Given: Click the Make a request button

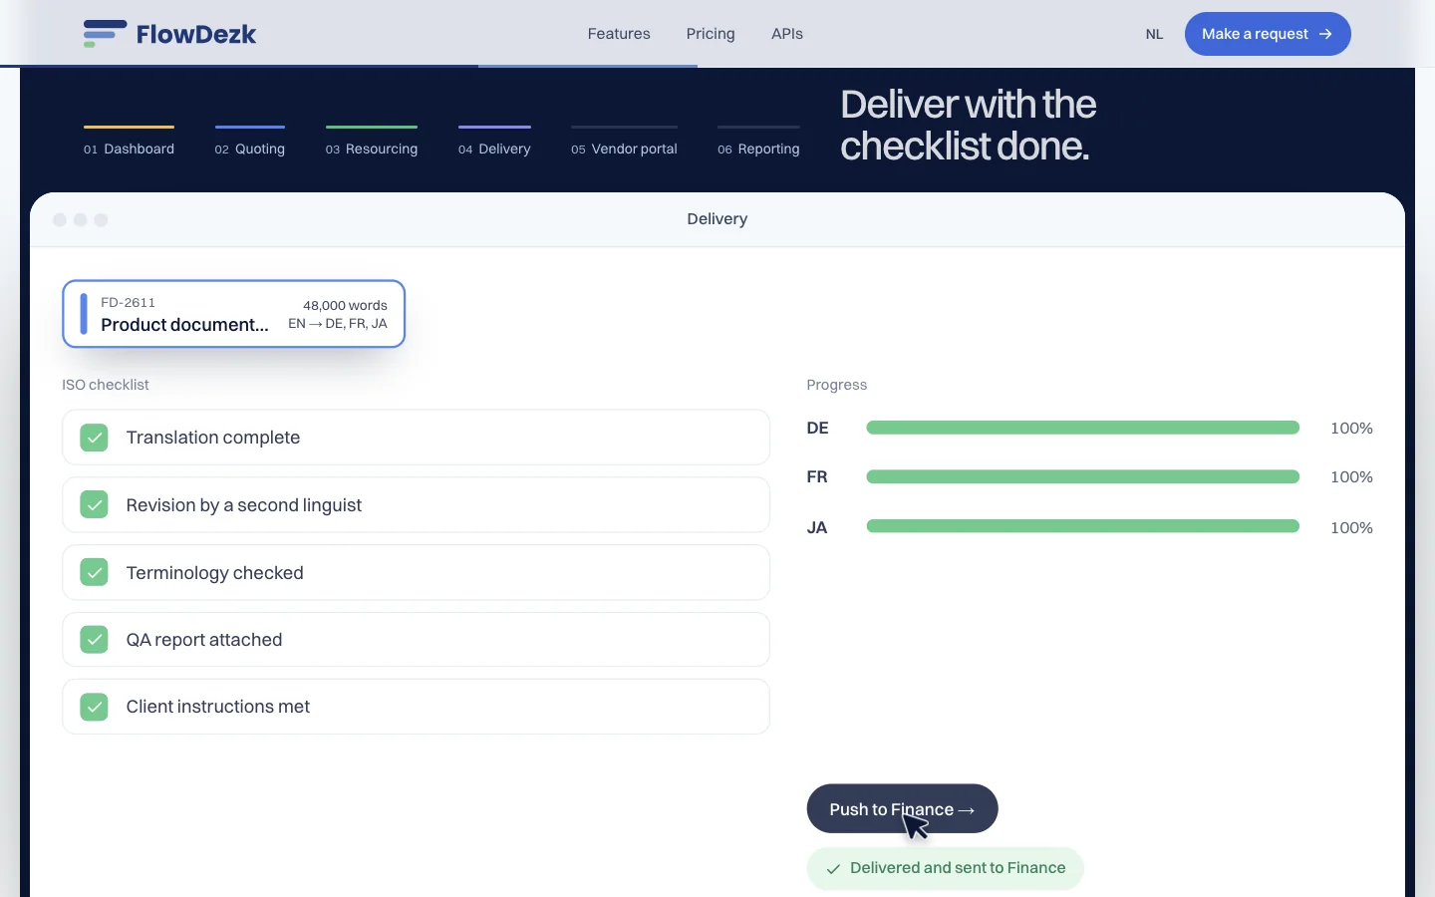Looking at the screenshot, I should (1268, 34).
